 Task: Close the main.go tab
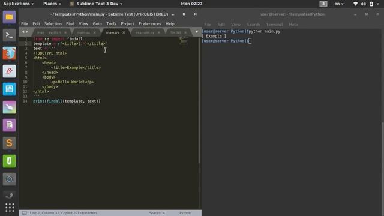coord(95,32)
